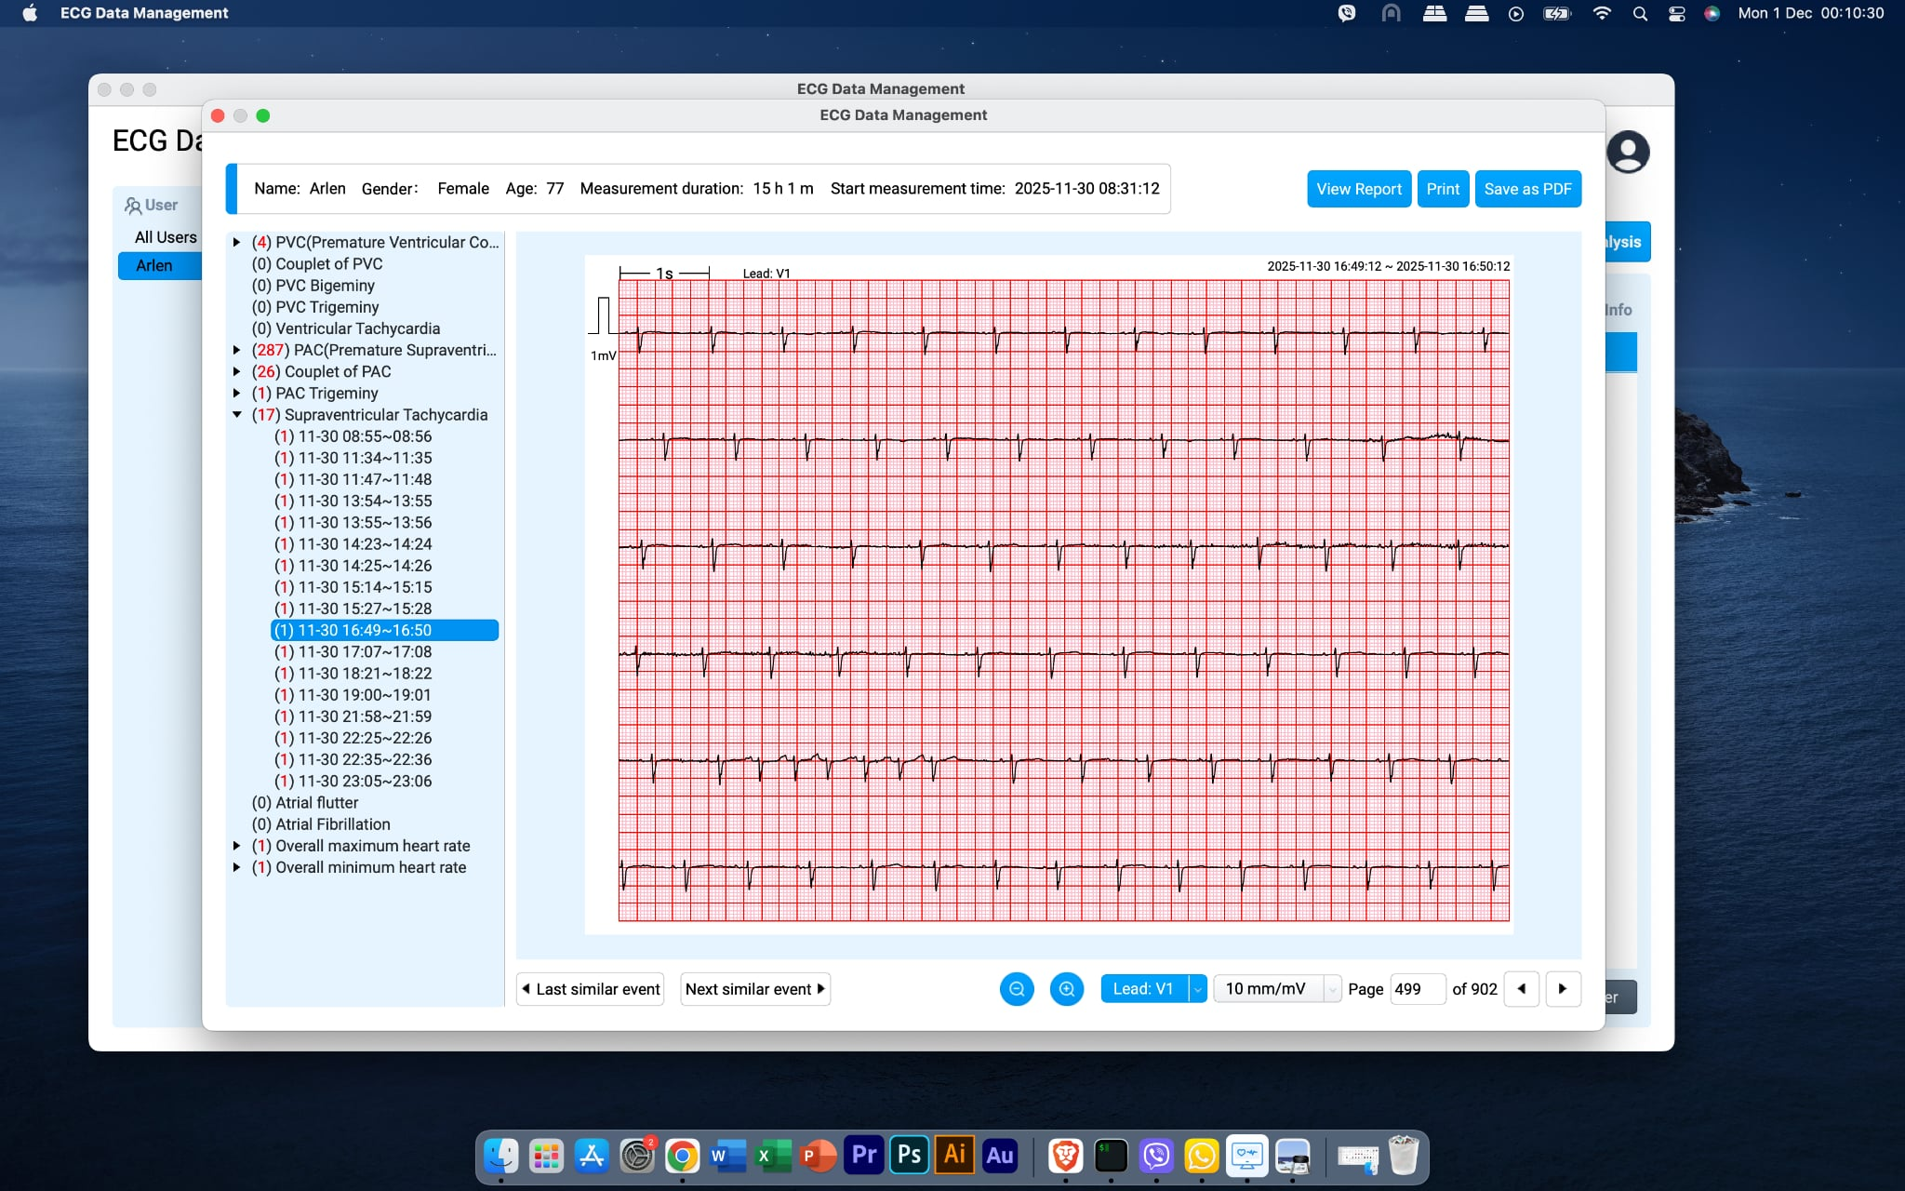Collapse the Supraventricular Tachycardia node
This screenshot has height=1191, width=1905.
(237, 415)
